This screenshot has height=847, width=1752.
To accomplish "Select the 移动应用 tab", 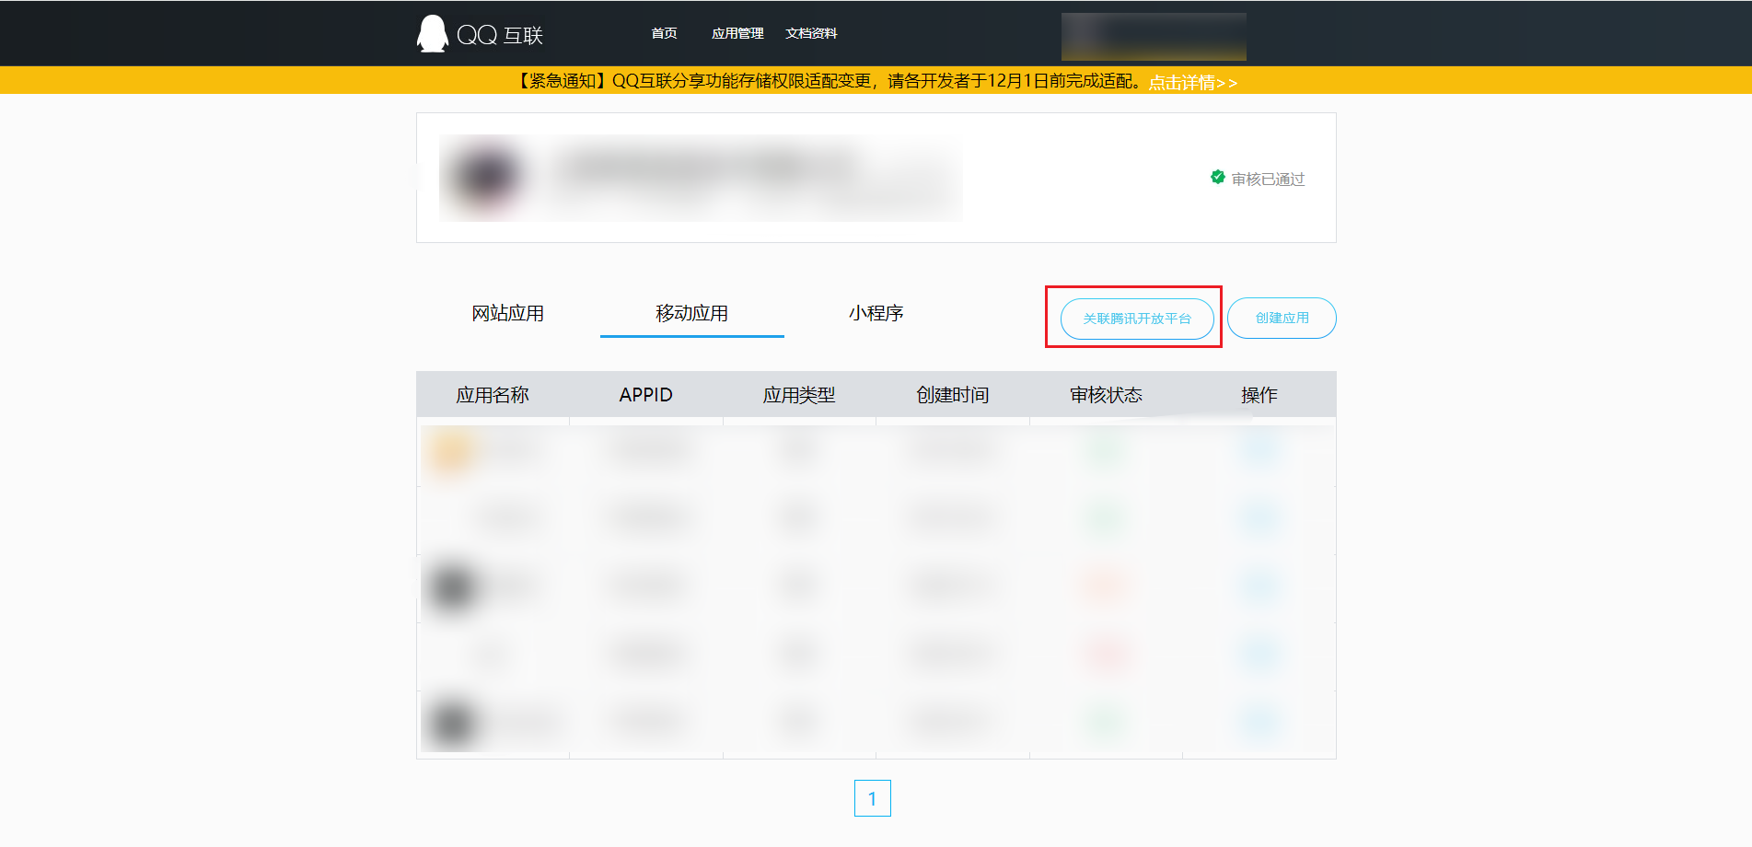I will tap(690, 313).
